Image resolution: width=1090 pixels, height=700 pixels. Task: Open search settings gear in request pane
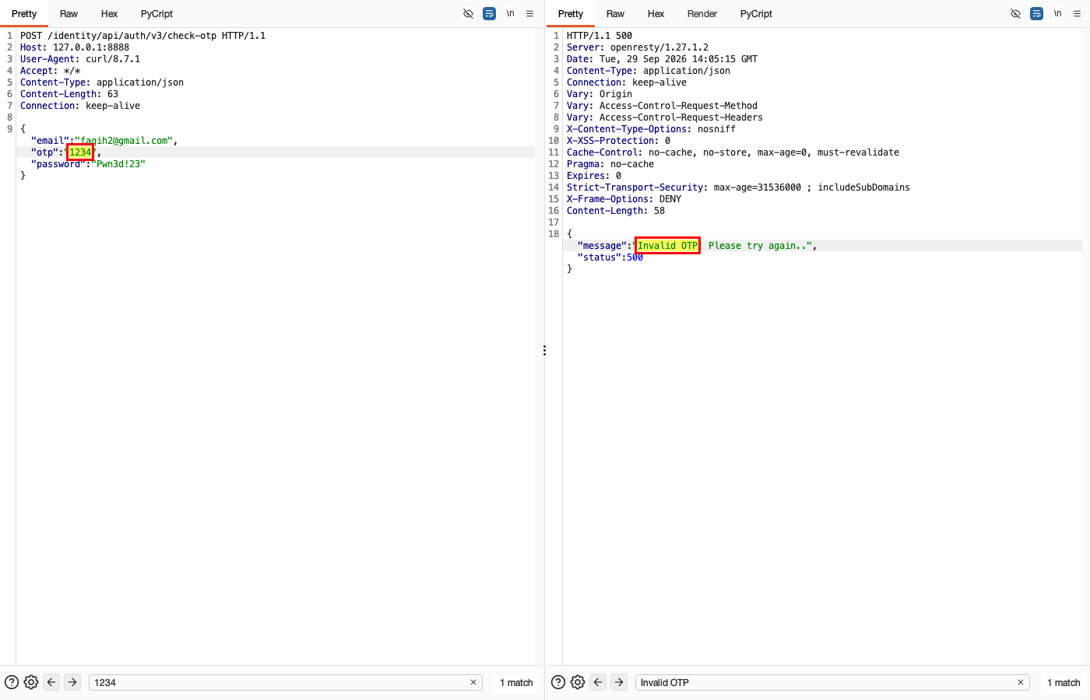tap(31, 682)
